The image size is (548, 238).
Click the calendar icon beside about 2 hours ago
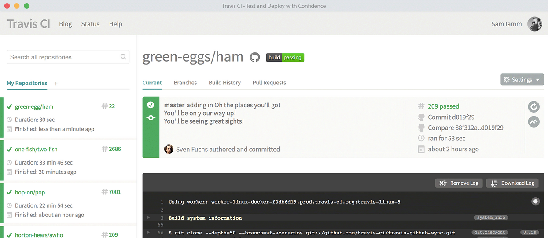pos(421,149)
